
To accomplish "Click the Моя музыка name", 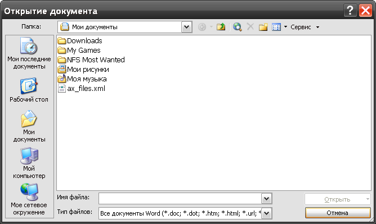I will (x=87, y=79).
